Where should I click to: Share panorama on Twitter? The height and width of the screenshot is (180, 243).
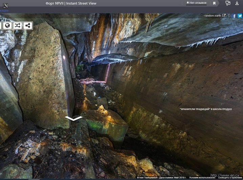click(x=240, y=16)
